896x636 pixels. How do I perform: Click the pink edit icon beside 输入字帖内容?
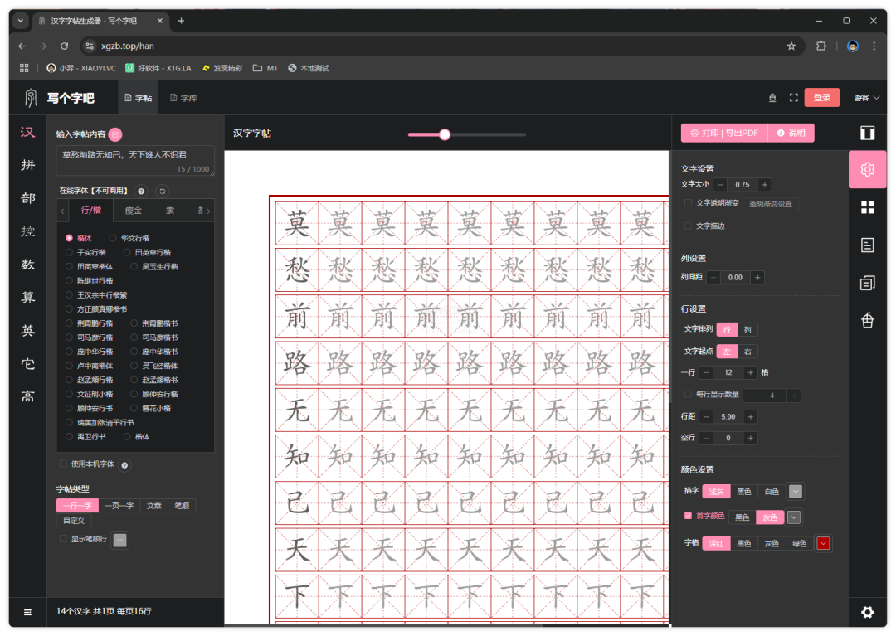[115, 134]
